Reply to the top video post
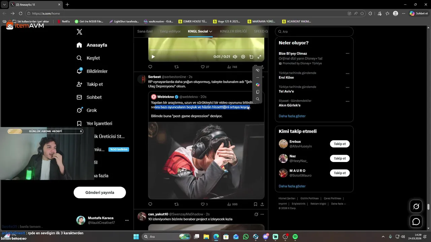Image resolution: width=431 pixels, height=242 pixels. (150, 67)
